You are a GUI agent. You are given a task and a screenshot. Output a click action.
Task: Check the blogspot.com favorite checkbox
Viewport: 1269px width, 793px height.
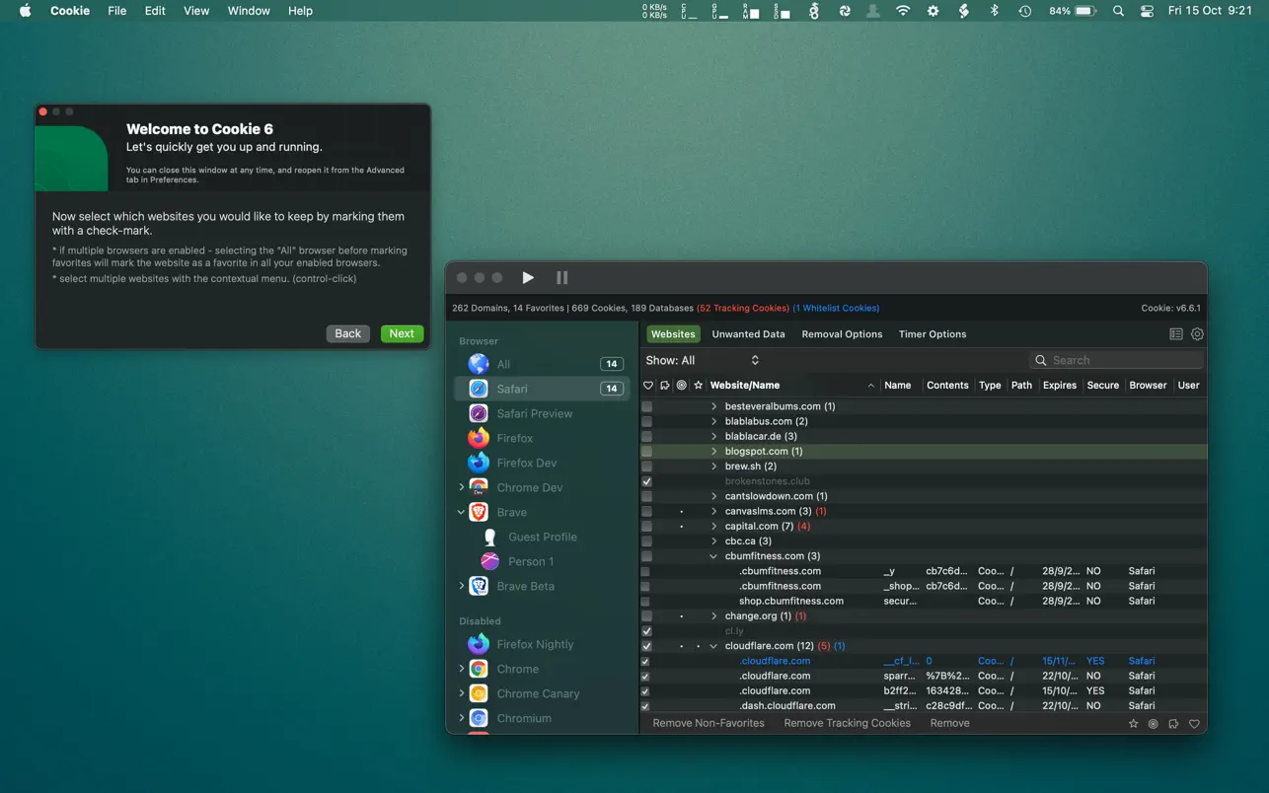647,452
